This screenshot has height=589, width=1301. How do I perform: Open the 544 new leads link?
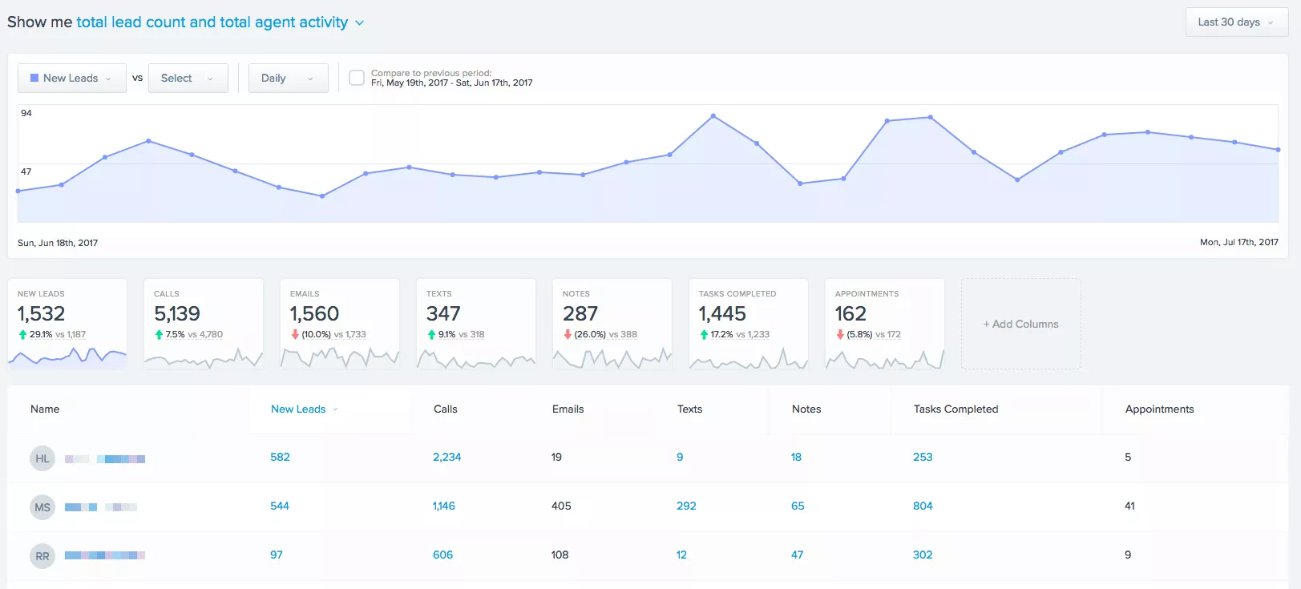tap(280, 506)
